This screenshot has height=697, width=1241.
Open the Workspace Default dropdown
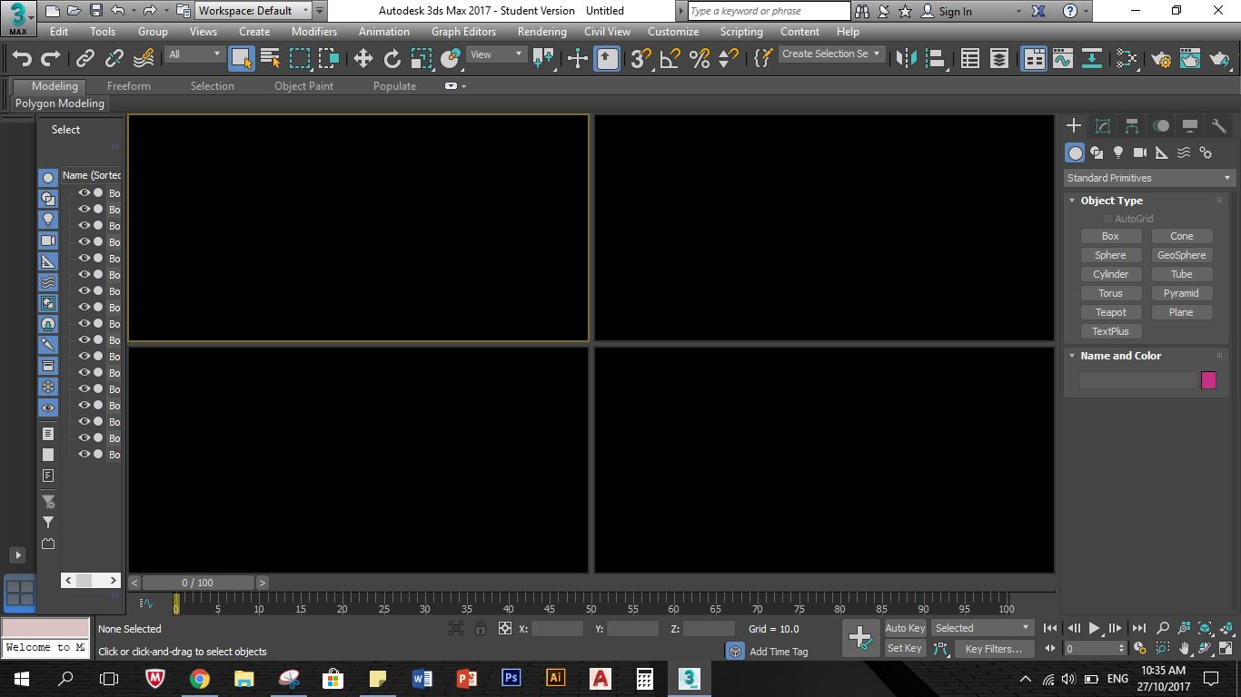254,11
